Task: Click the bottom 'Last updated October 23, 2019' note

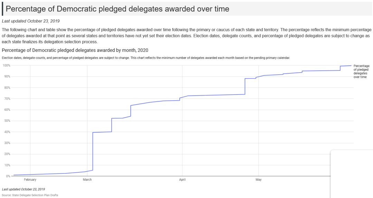Action: 23,189
